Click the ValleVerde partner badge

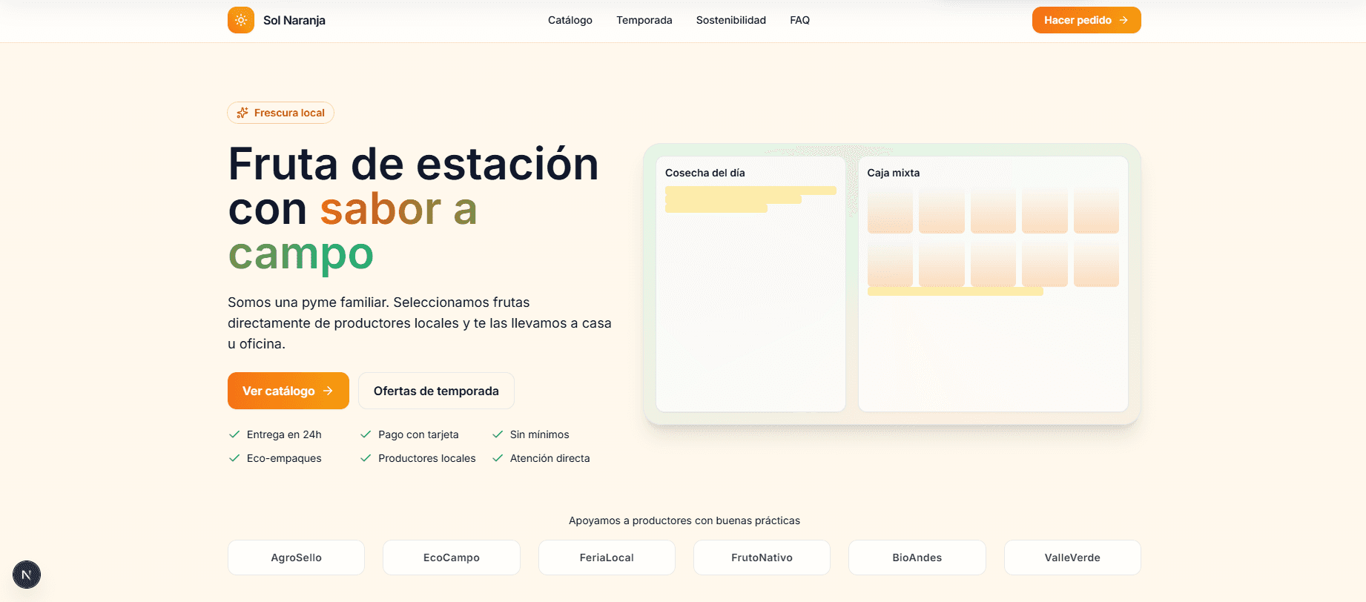tap(1072, 558)
